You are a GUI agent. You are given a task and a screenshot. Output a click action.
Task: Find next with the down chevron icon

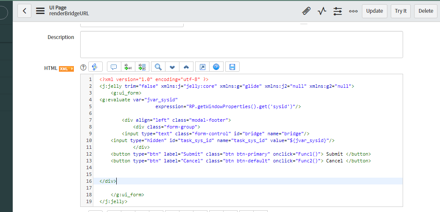click(172, 67)
